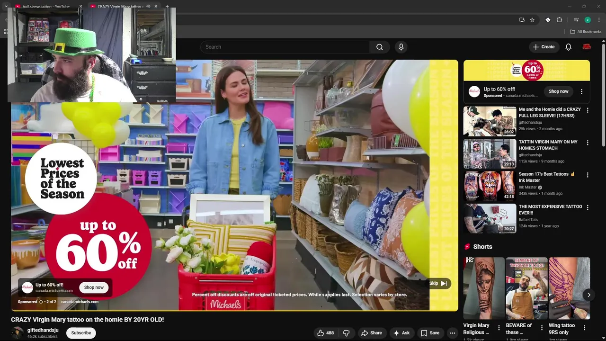
Task: Click sidebar Michaels 60% off banner
Action: [526, 71]
